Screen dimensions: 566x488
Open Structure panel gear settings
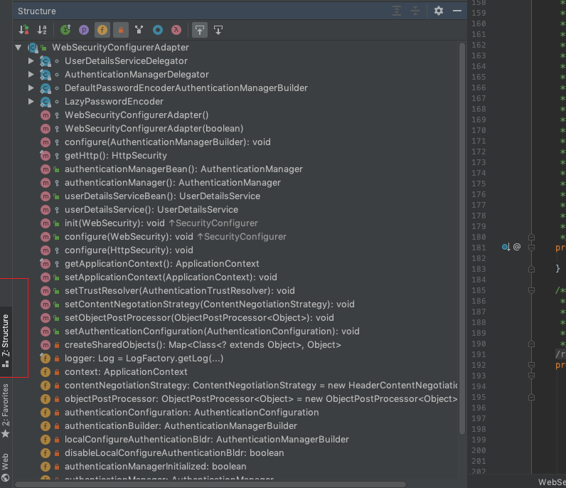click(x=439, y=11)
